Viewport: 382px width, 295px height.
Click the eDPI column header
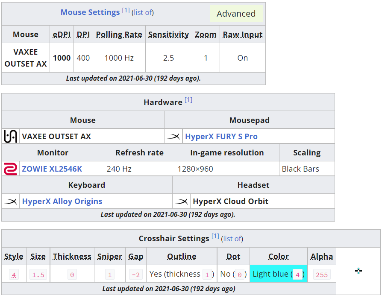tap(62, 35)
